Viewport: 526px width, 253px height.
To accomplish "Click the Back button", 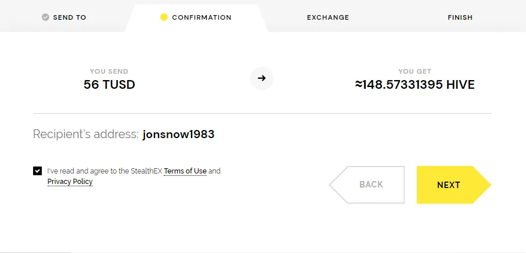I will tap(367, 185).
